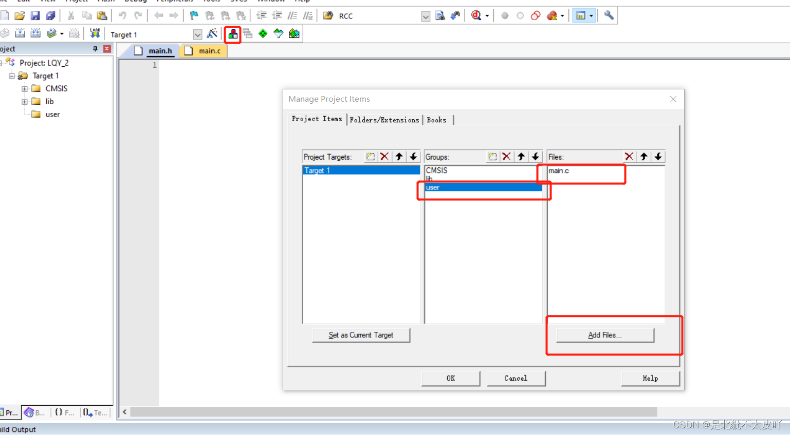Create a new group in Groups
The width and height of the screenshot is (790, 435).
click(492, 157)
